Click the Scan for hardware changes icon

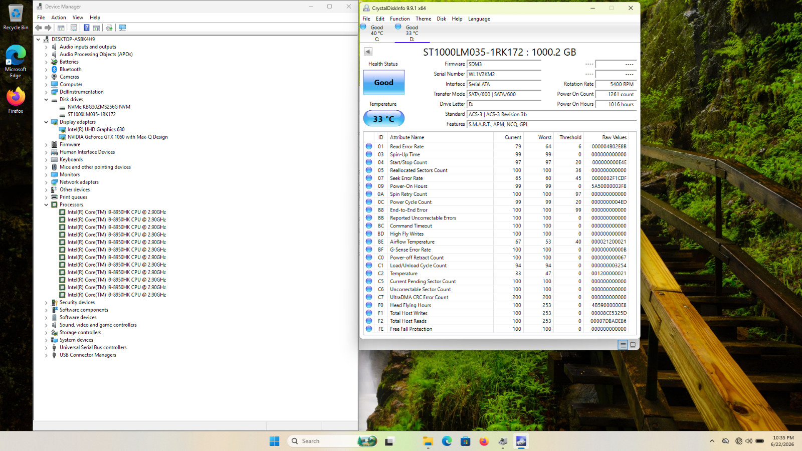[x=122, y=28]
